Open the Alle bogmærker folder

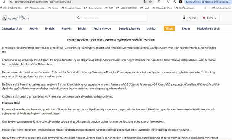pyautogui.click(x=221, y=8)
